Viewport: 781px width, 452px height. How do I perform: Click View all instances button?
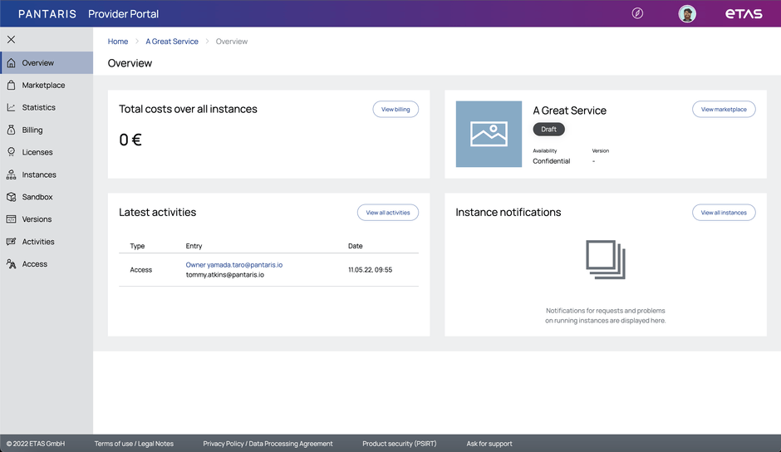click(x=724, y=213)
